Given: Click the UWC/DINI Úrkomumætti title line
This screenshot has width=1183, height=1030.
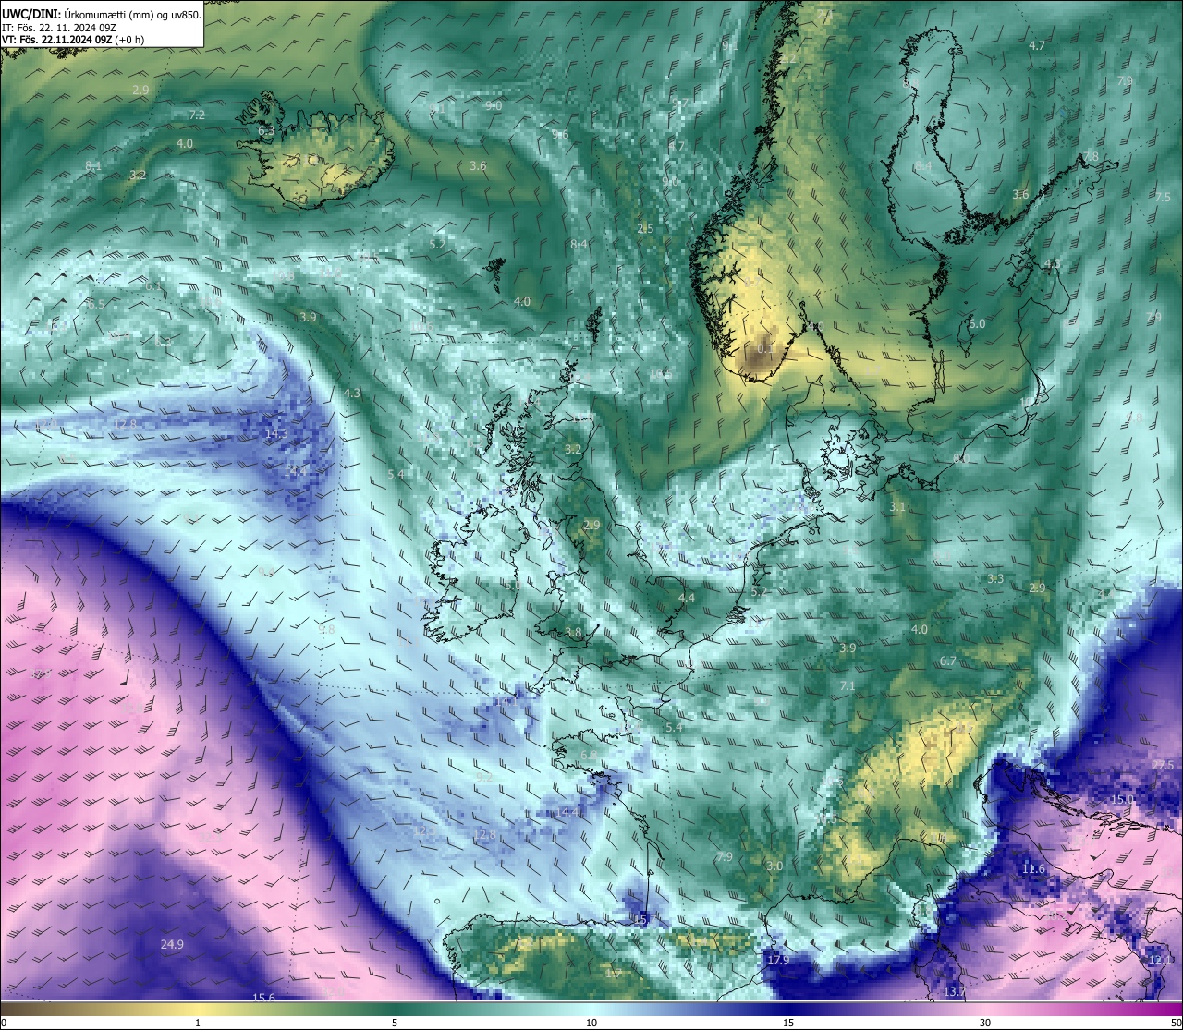Looking at the screenshot, I should coord(102,14).
